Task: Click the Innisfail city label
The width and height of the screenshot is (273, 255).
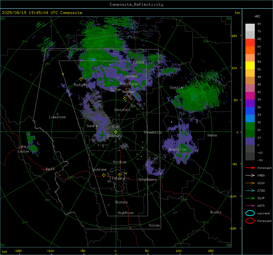Action: [122, 110]
